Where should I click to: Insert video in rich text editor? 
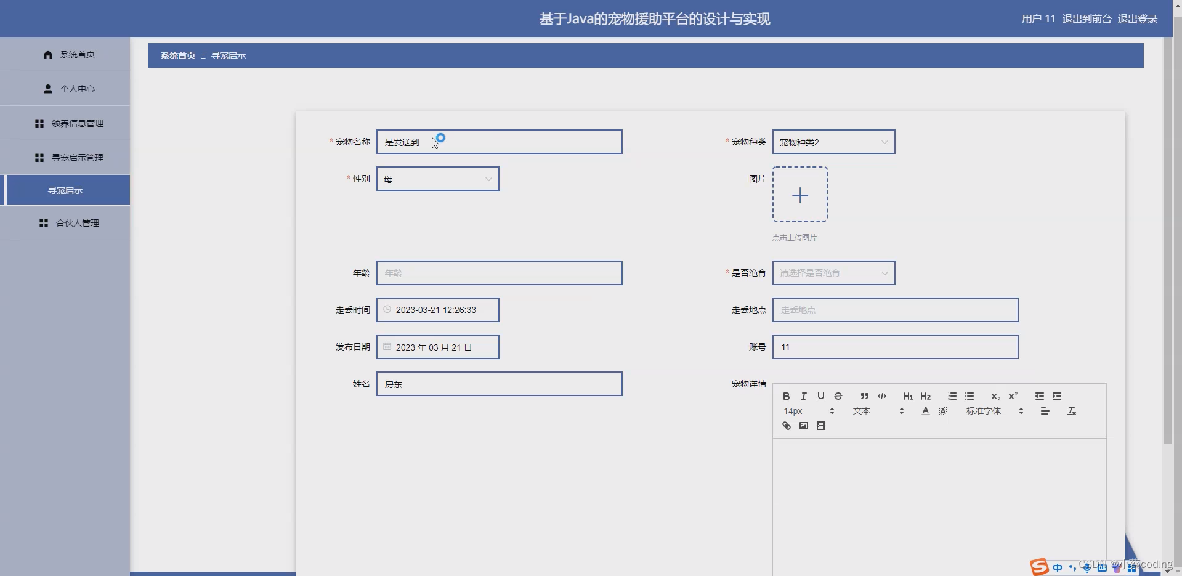point(820,426)
